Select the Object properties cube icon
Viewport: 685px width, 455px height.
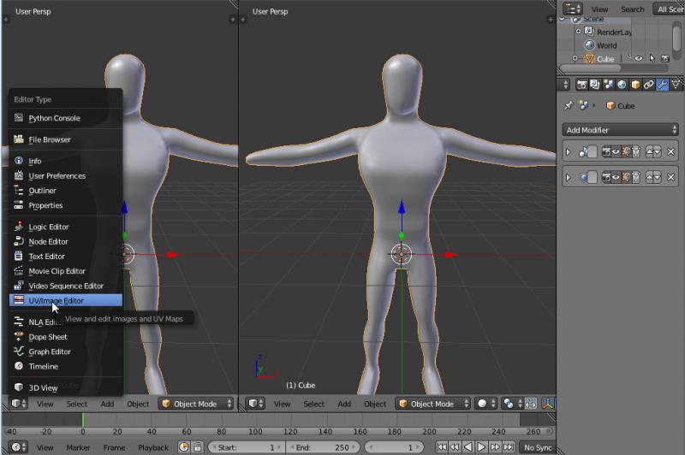(x=635, y=85)
